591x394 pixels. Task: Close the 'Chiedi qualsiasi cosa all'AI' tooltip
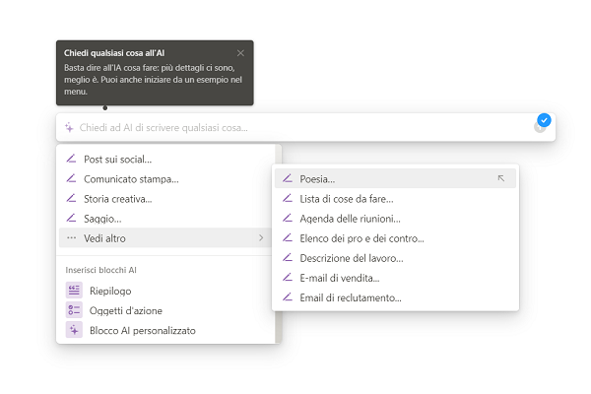pos(240,52)
